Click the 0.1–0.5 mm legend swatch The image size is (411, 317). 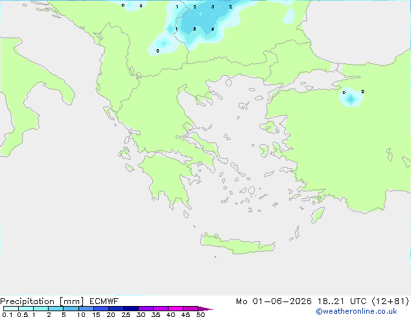coord(11,309)
